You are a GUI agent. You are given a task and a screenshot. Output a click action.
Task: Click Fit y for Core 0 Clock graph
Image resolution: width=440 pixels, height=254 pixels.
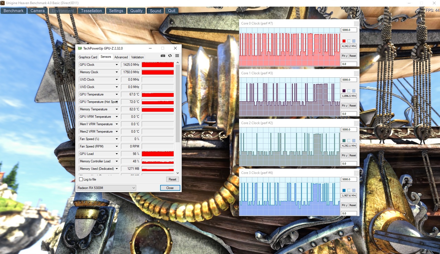(x=345, y=56)
